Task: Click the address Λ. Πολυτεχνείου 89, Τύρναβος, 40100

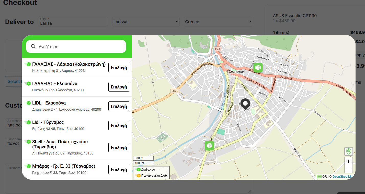Action: pyautogui.click(x=63, y=153)
